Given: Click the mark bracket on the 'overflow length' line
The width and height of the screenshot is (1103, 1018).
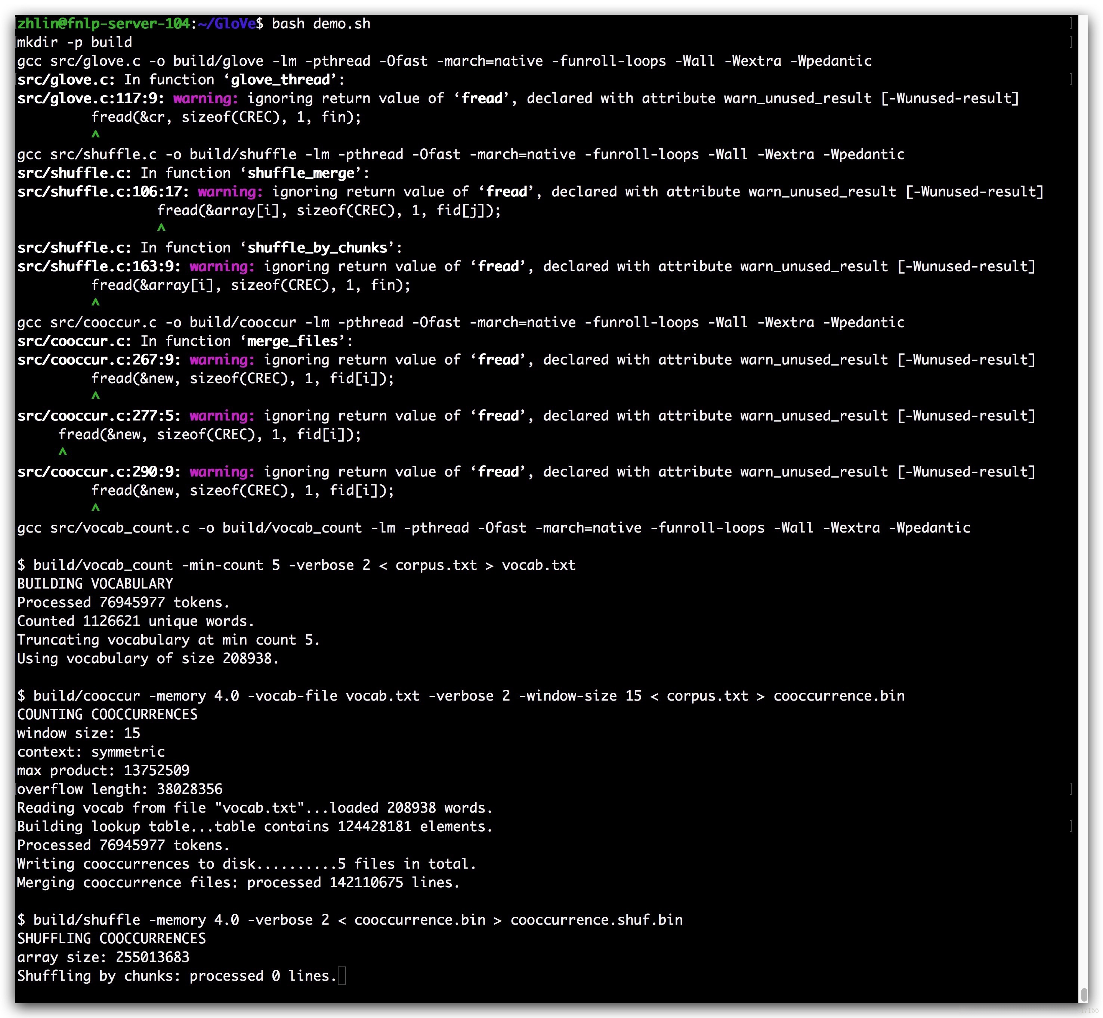Looking at the screenshot, I should (1070, 789).
